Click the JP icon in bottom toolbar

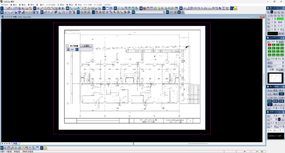click(x=41, y=148)
